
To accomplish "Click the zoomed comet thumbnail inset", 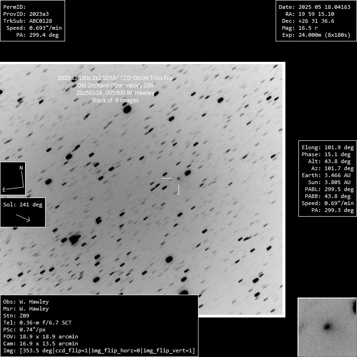I will pyautogui.click(x=327, y=327).
